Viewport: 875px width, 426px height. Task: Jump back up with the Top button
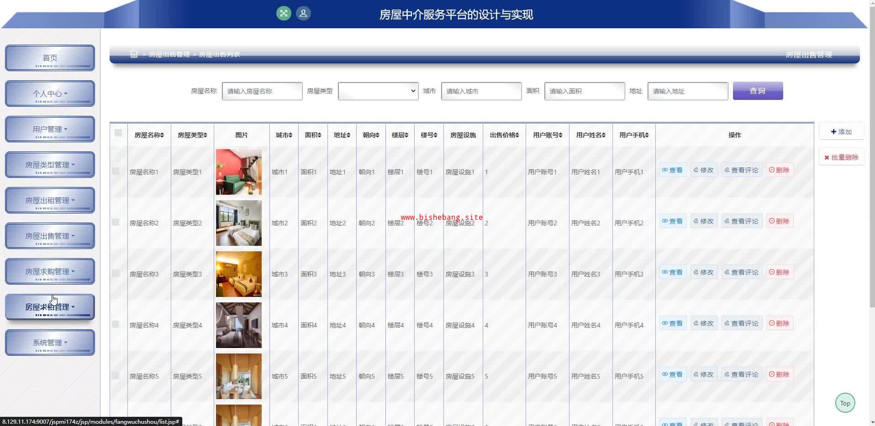point(845,403)
